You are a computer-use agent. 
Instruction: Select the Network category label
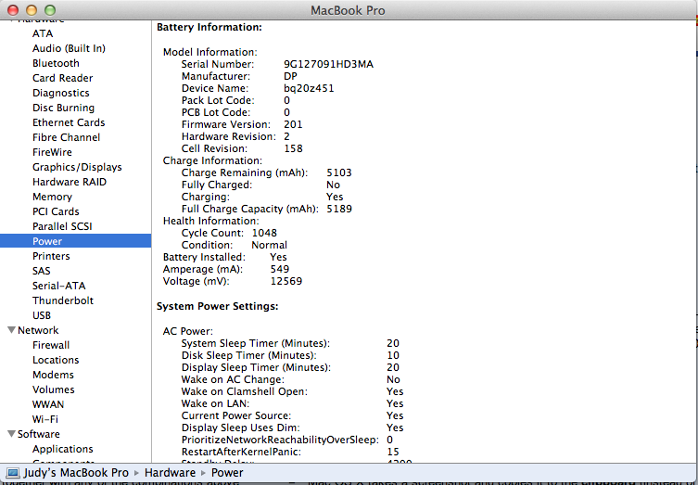pos(38,330)
